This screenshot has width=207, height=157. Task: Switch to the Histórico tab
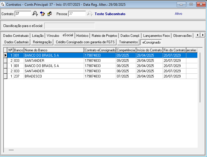(x=82, y=36)
